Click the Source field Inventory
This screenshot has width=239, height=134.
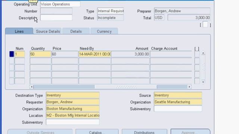coord(178,95)
